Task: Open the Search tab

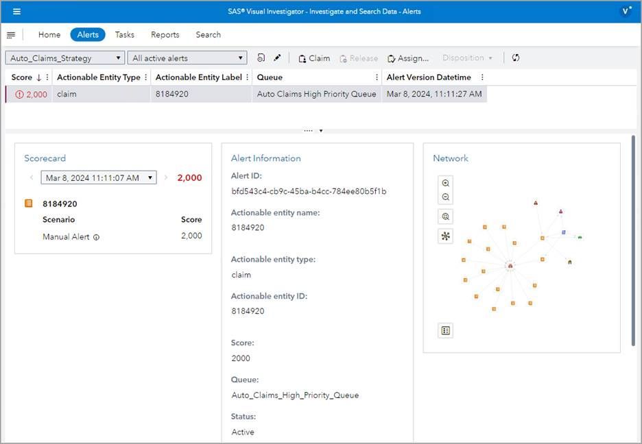Action: (x=208, y=35)
